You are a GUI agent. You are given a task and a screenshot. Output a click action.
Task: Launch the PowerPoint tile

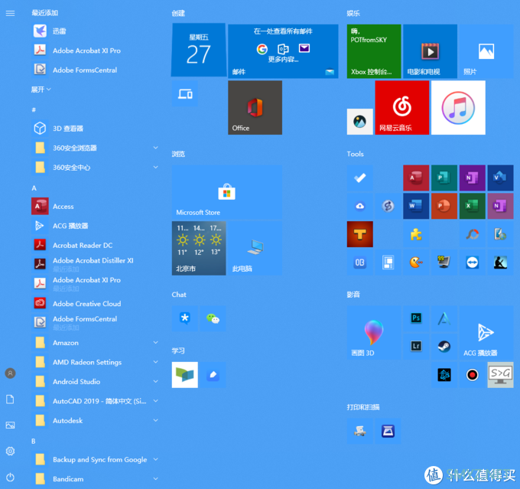pyautogui.click(x=444, y=206)
